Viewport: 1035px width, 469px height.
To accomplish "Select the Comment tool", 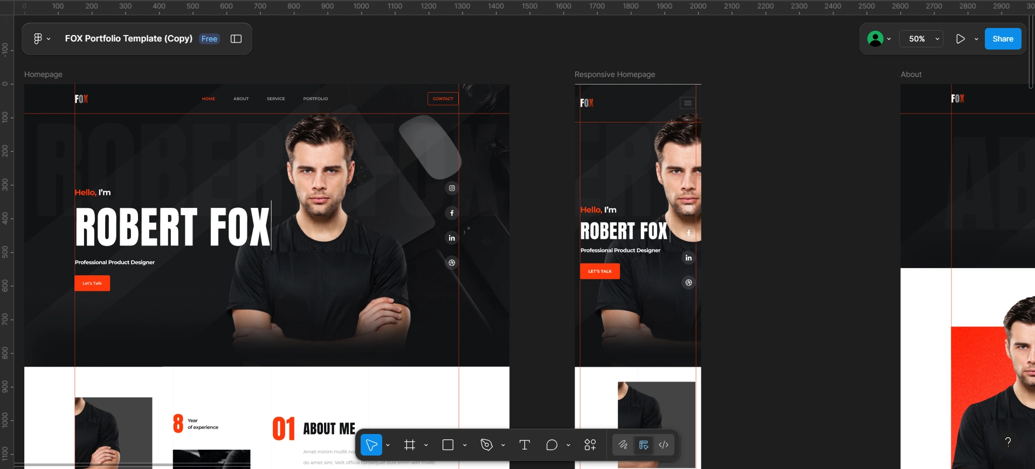I will (x=551, y=445).
